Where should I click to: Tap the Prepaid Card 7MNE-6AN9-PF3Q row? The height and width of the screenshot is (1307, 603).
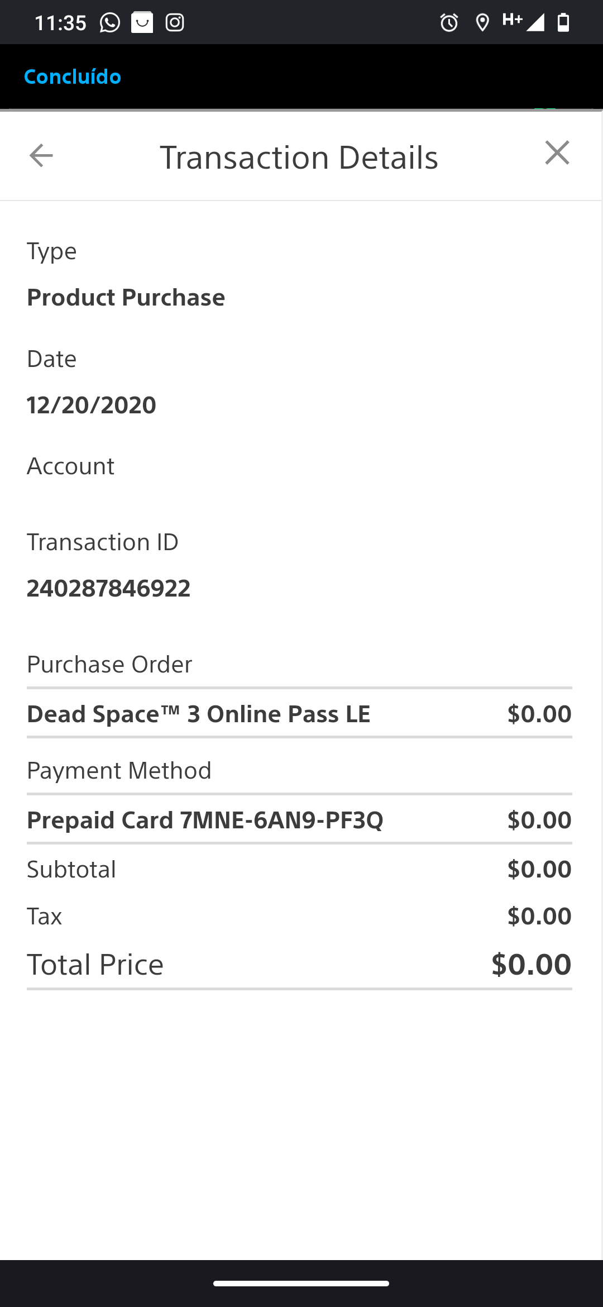coord(299,820)
